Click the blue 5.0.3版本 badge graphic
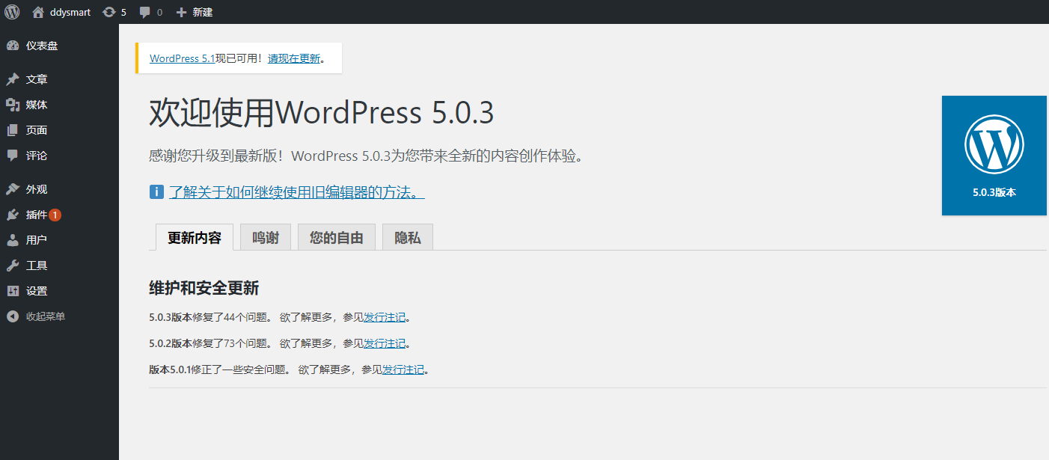 [994, 155]
